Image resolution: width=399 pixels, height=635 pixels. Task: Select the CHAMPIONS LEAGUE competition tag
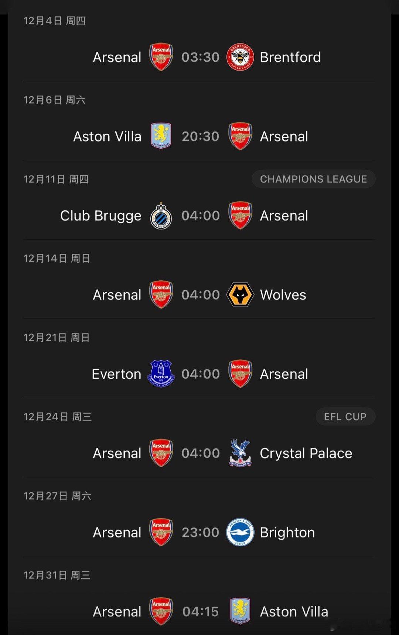click(x=313, y=179)
